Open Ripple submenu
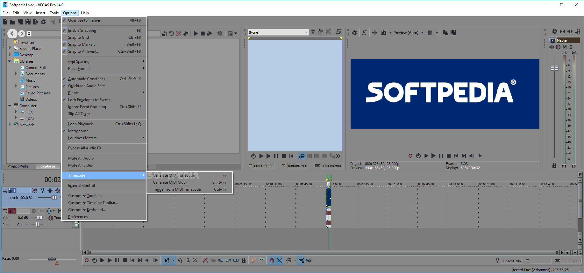The image size is (584, 273). (x=104, y=93)
